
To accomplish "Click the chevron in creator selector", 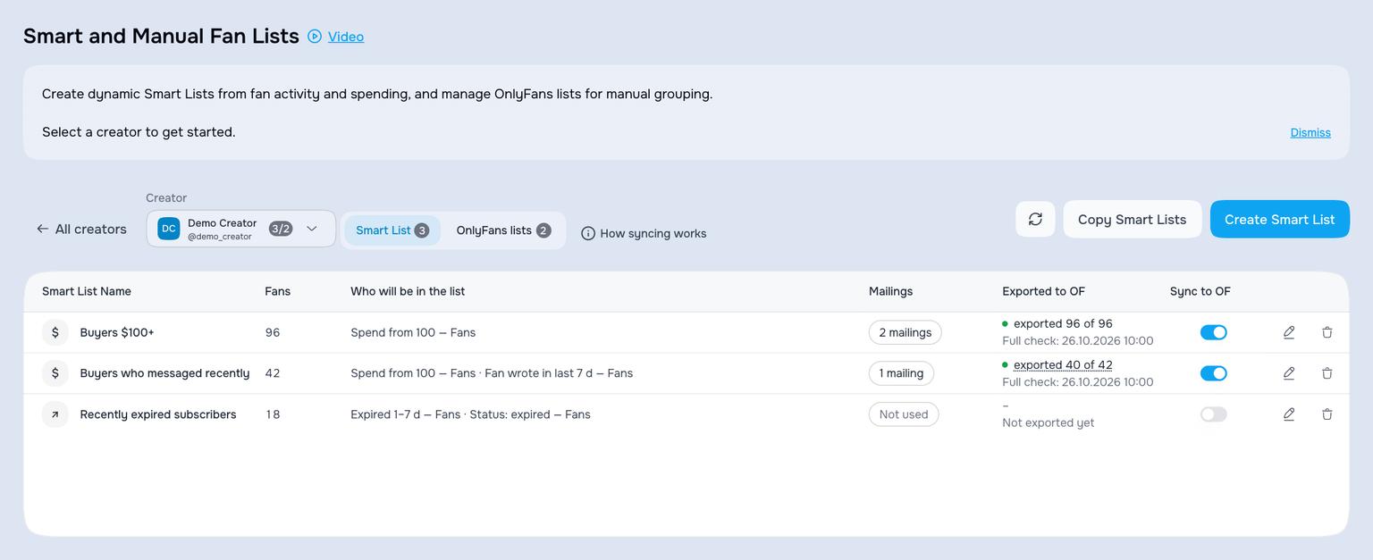I will pyautogui.click(x=312, y=229).
